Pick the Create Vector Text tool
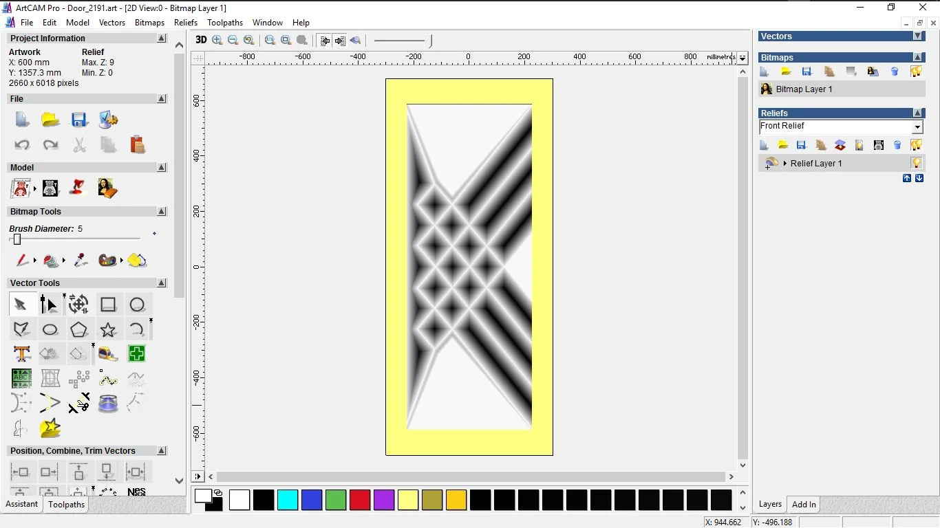 pos(21,354)
